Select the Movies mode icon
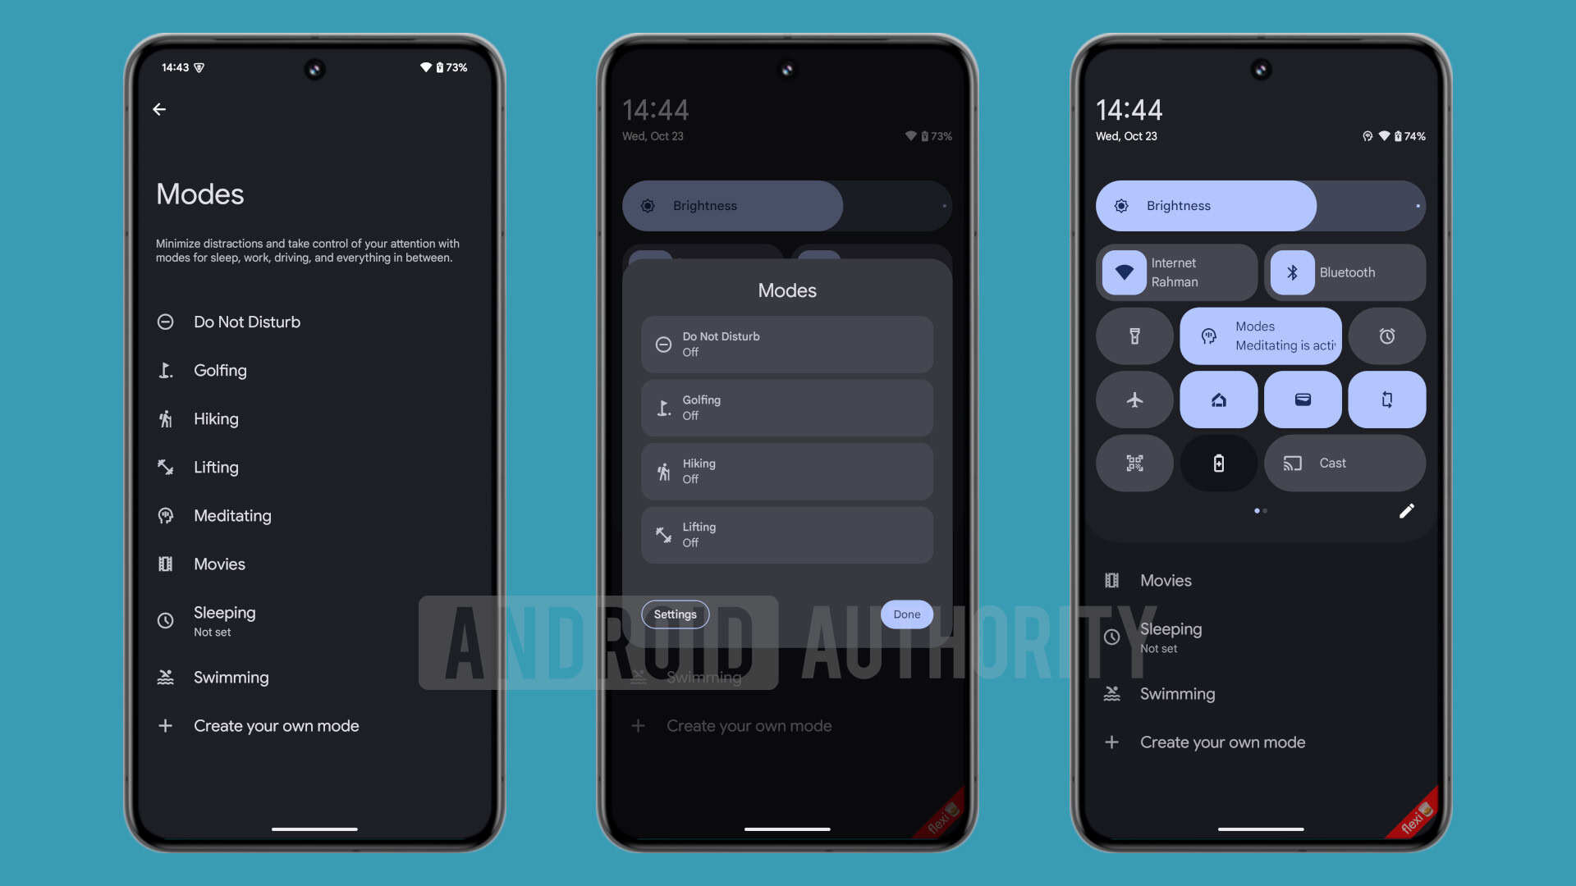 164,564
